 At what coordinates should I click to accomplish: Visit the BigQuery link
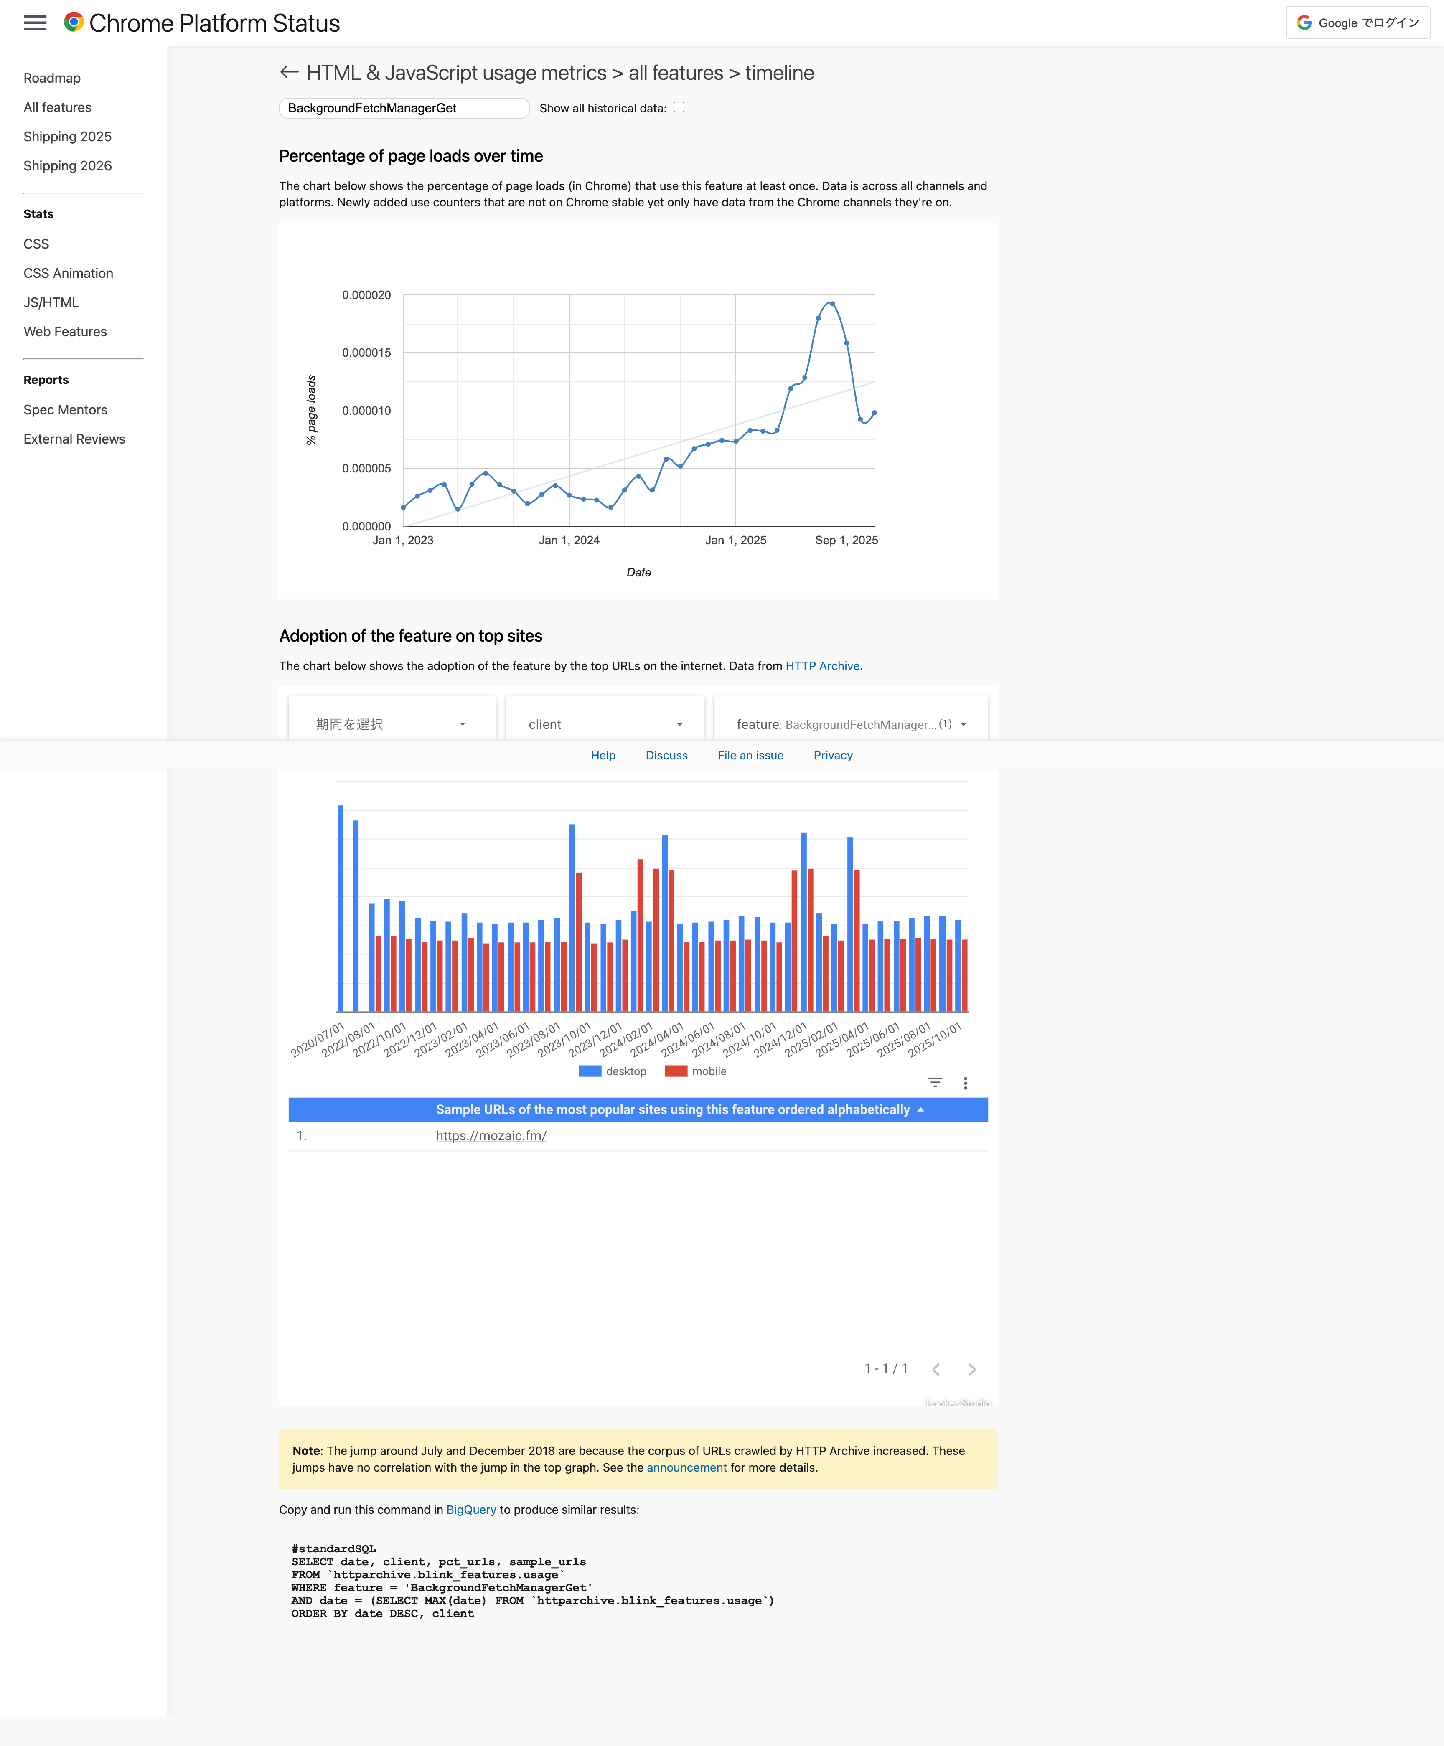(x=470, y=1509)
